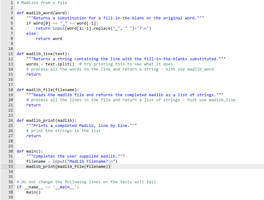Image resolution: width=264 pixels, height=200 pixels.
Task: Click line number 1 to select comment line
Action: click(11, 2)
